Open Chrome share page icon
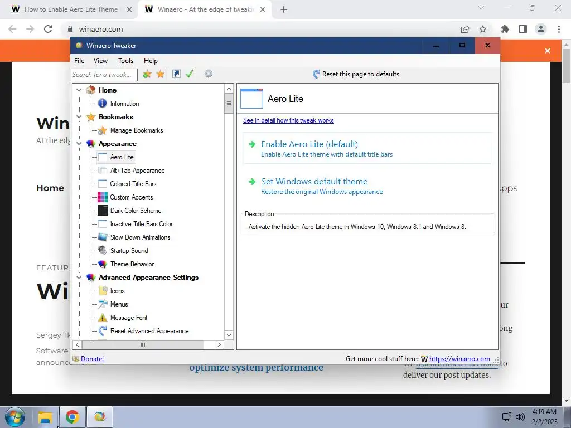 [465, 29]
